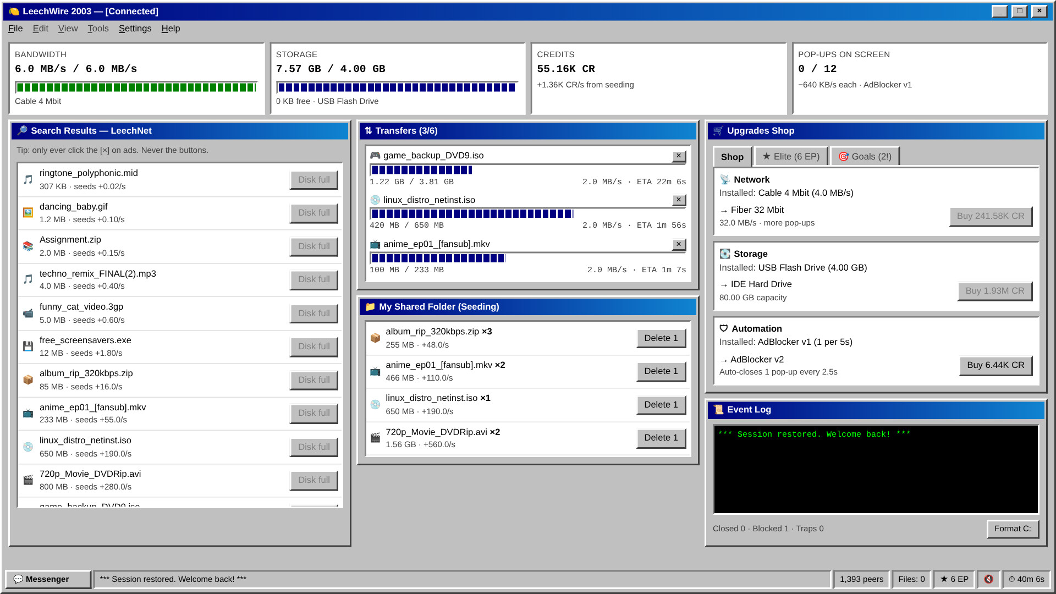This screenshot has width=1056, height=594.
Task: Click the gamepad icon for game_backup_DVD9.iso
Action: (x=375, y=156)
